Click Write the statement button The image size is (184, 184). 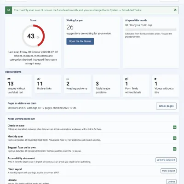pyautogui.click(x=166, y=160)
